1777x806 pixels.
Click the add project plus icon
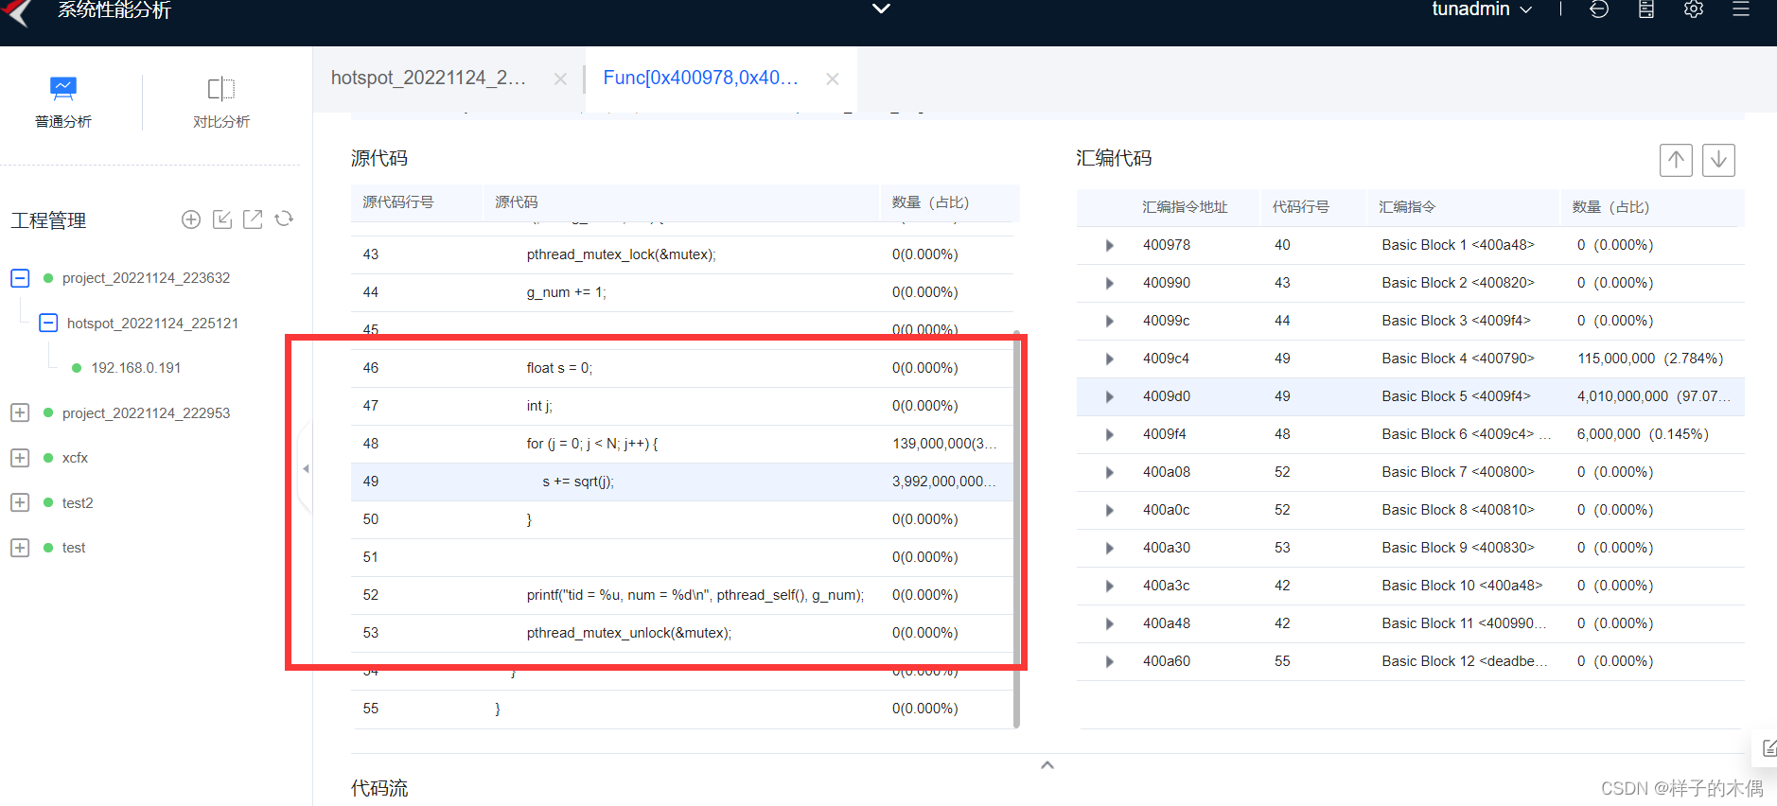click(191, 219)
